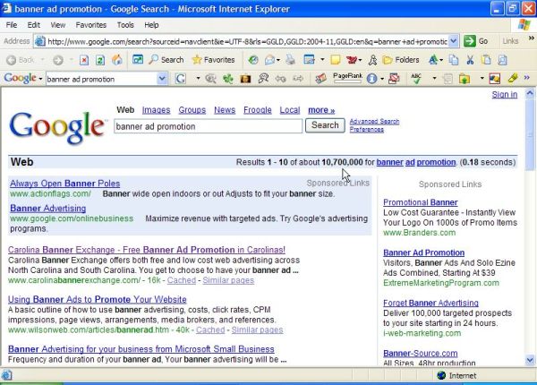Open the Mail icon dropdown arrow
The width and height of the screenshot is (537, 385).
[278, 60]
